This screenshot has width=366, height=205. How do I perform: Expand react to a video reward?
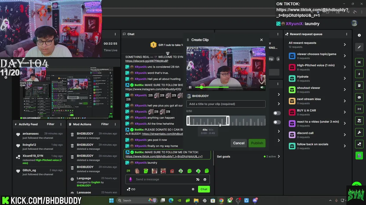pos(345,123)
